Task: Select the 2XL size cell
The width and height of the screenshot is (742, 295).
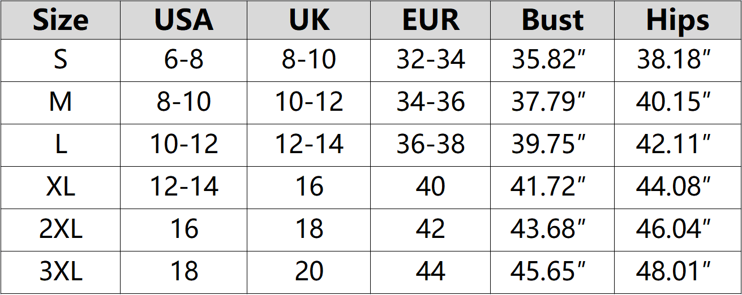Action: [x=61, y=229]
